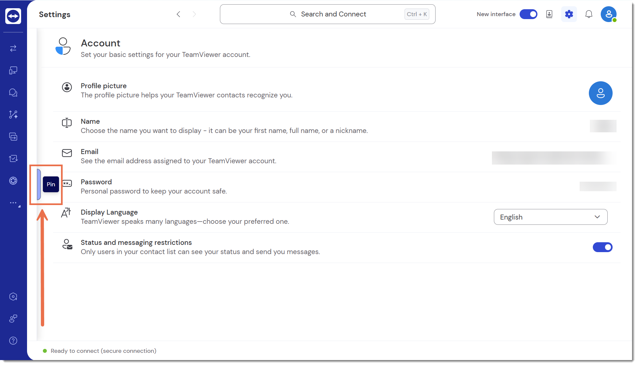Toggle the New interface switch

click(528, 14)
